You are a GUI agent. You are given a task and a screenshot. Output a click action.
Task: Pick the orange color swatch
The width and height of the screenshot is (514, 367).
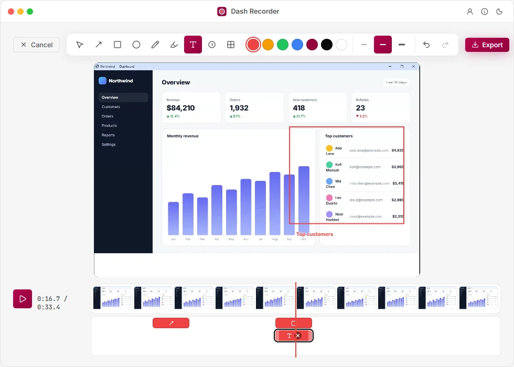click(268, 45)
